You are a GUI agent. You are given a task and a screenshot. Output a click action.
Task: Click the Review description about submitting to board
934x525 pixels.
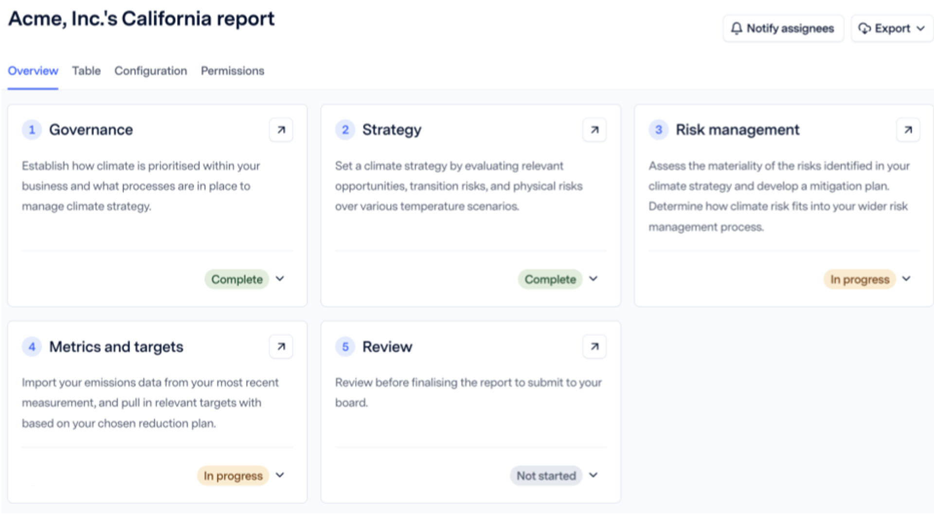(x=468, y=393)
